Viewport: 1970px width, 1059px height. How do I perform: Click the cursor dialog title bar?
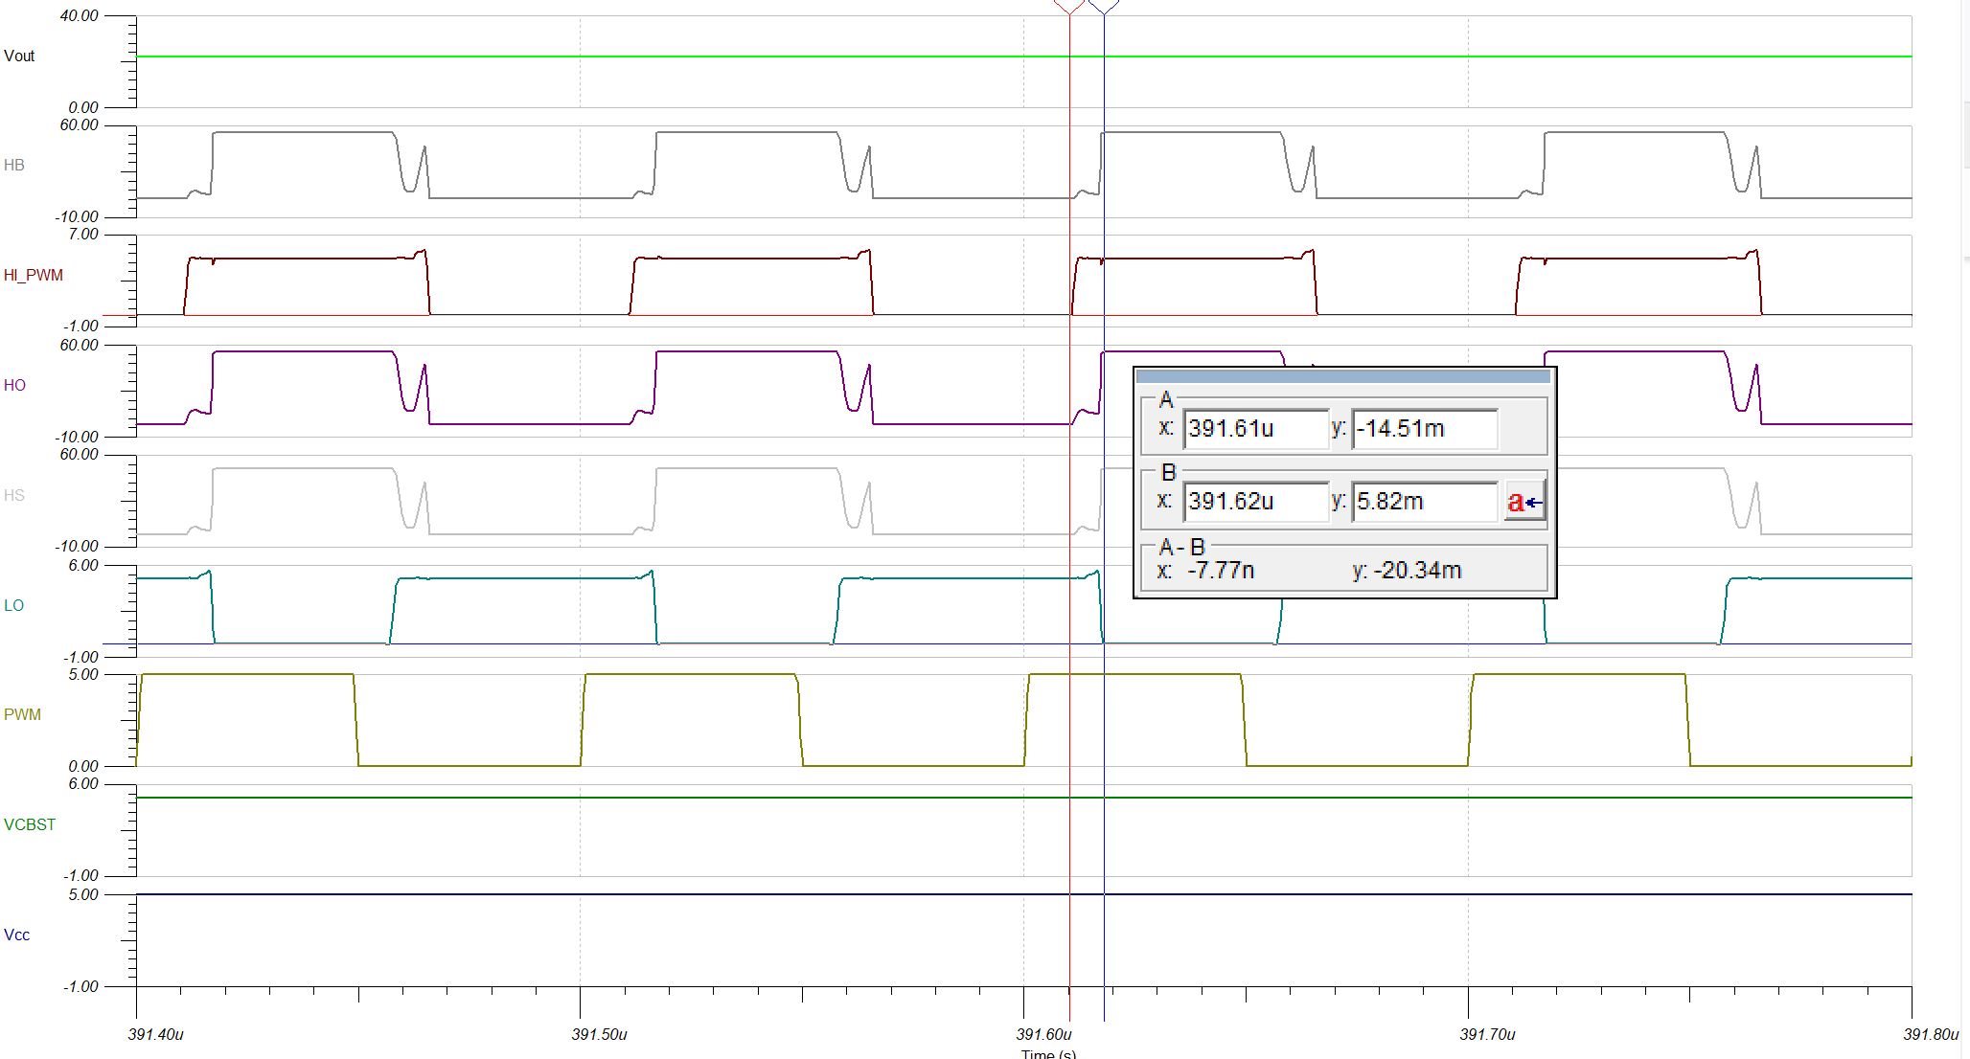tap(1343, 377)
